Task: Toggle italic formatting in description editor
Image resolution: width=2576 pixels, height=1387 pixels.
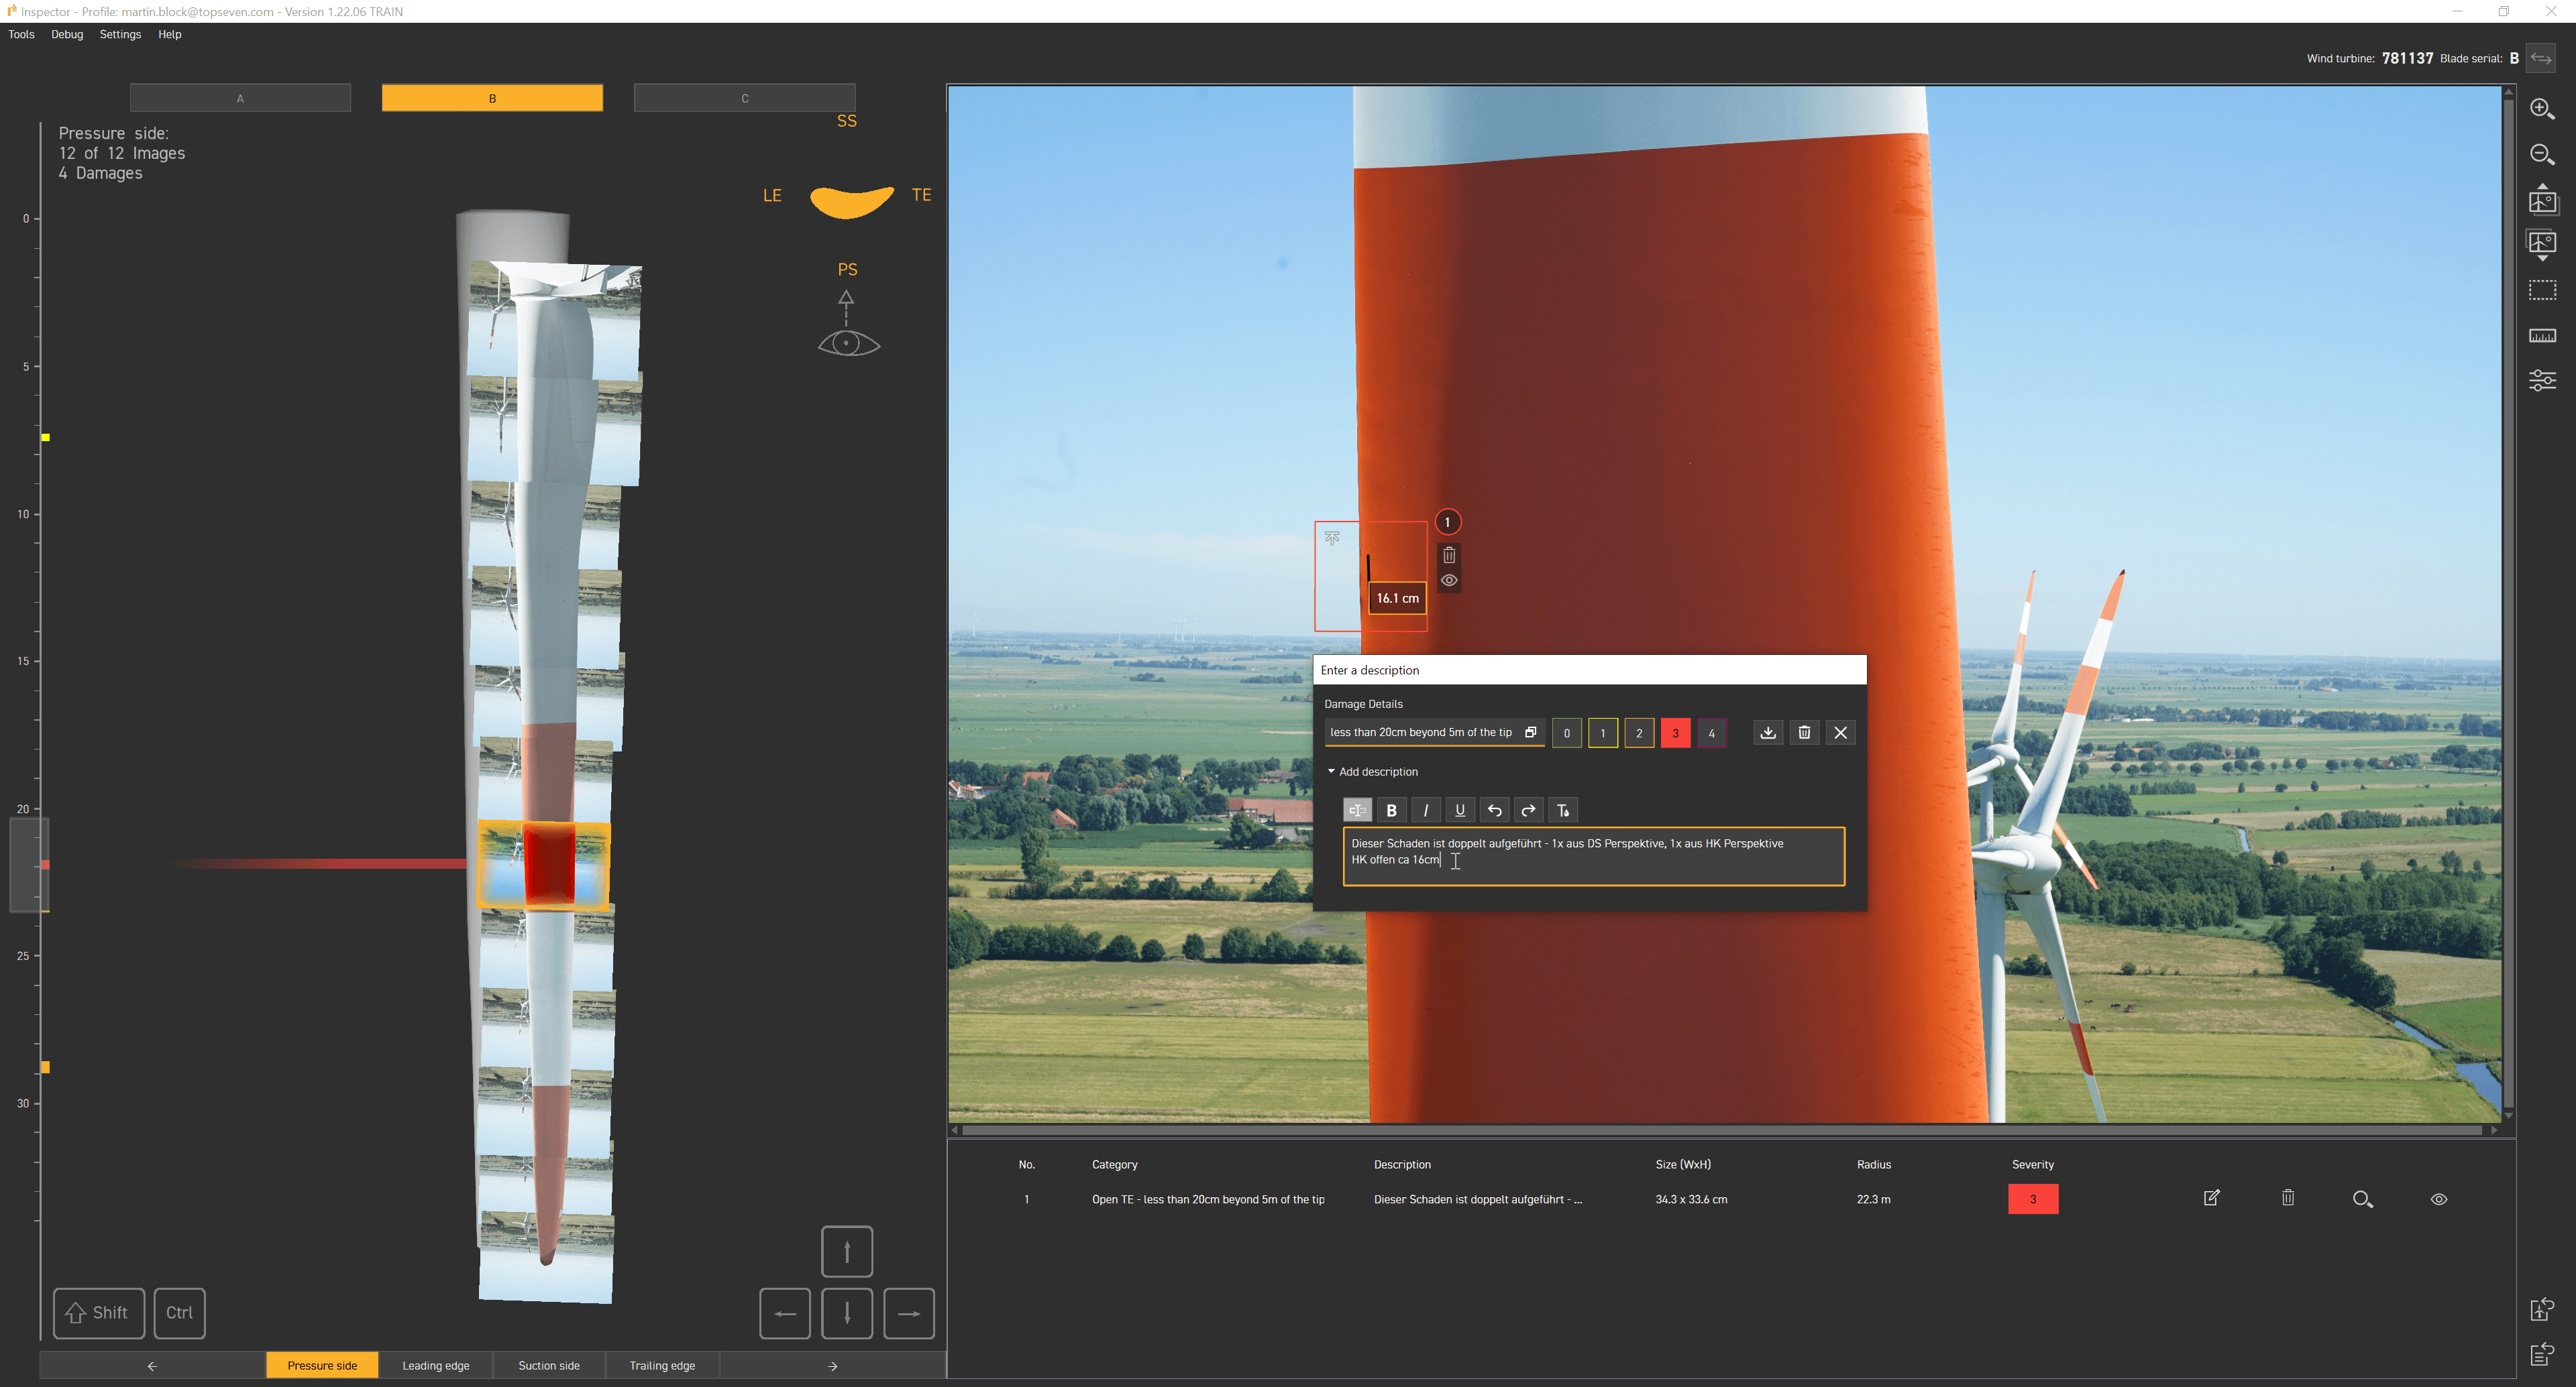Action: [1426, 809]
